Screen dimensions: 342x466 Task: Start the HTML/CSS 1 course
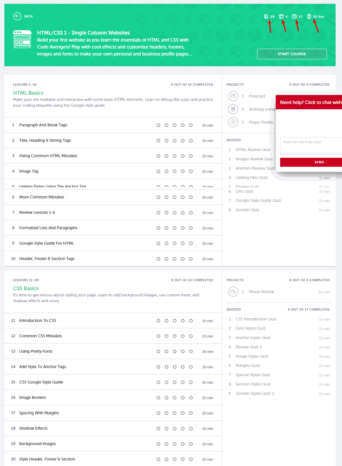pos(292,54)
